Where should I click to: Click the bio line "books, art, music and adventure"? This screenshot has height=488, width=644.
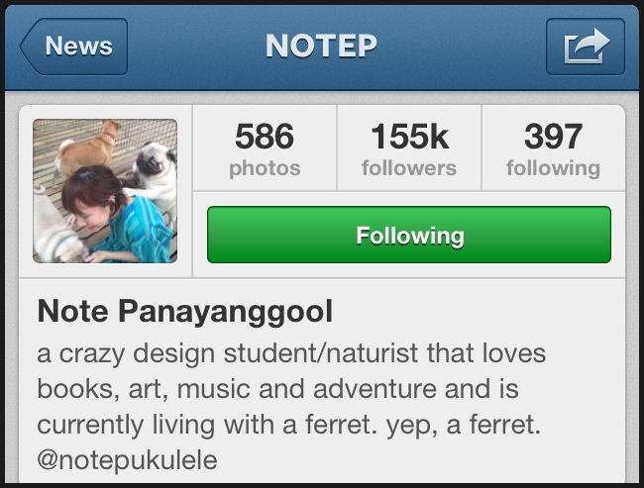[239, 389]
